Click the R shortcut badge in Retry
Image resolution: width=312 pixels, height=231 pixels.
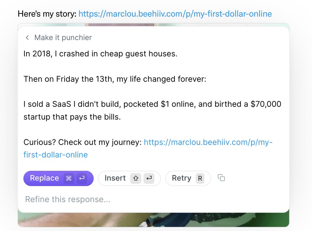coord(200,178)
